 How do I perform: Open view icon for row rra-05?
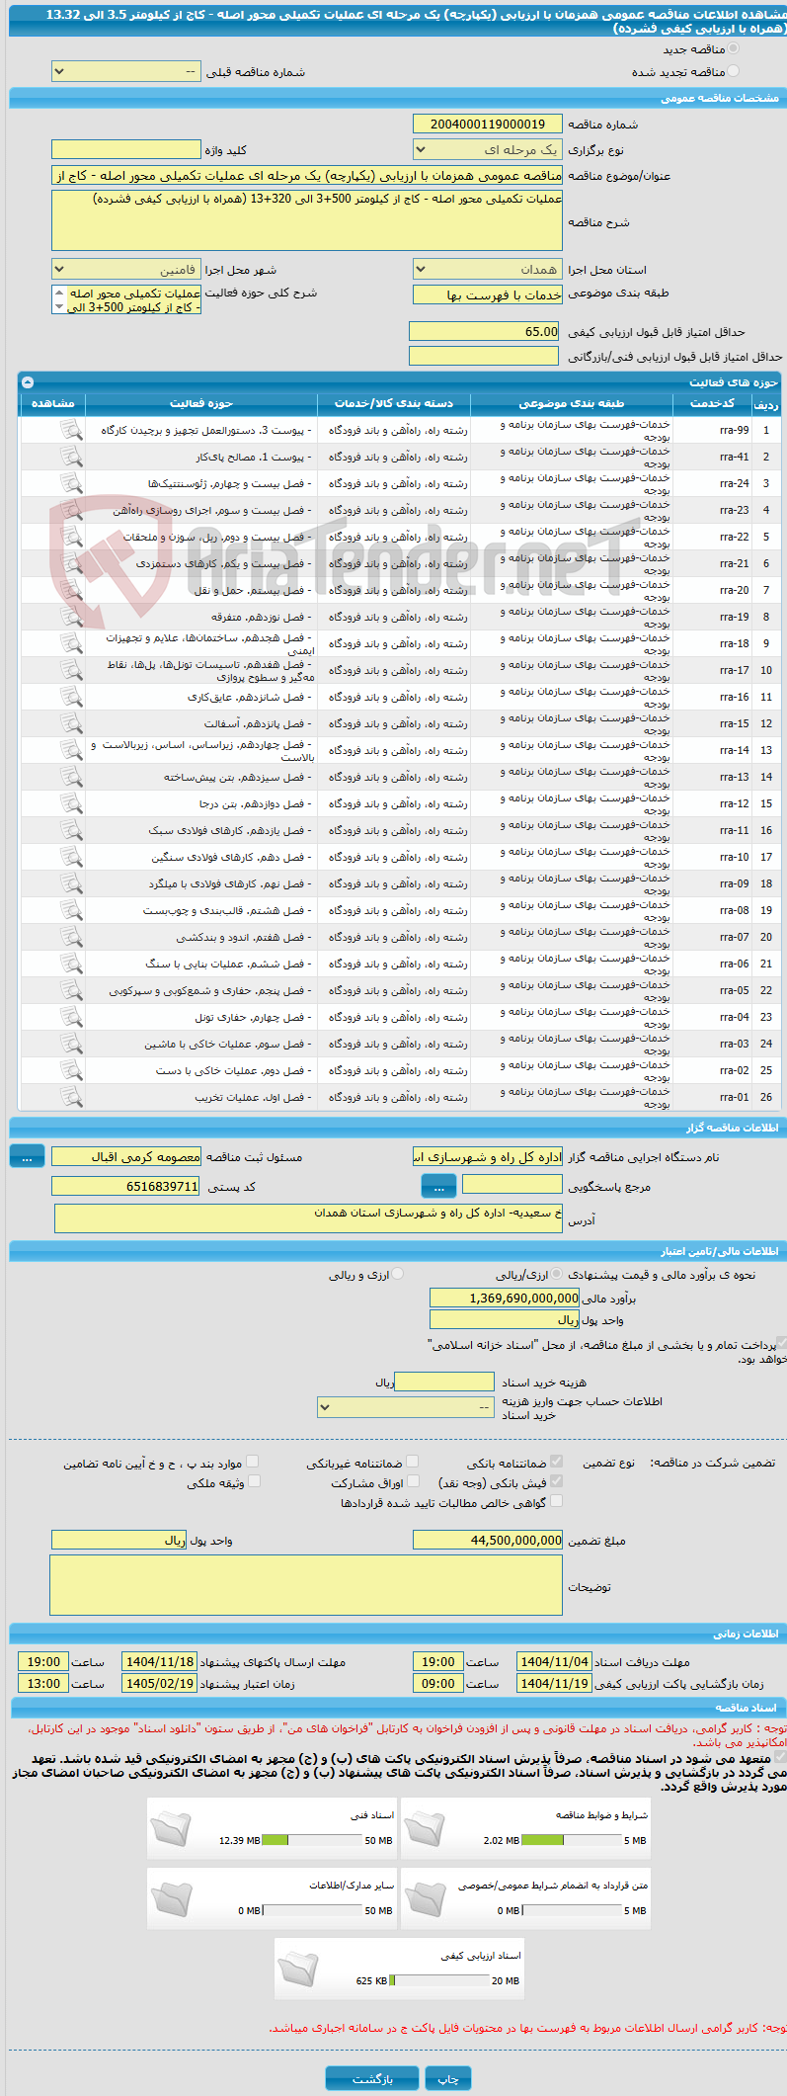point(71,990)
